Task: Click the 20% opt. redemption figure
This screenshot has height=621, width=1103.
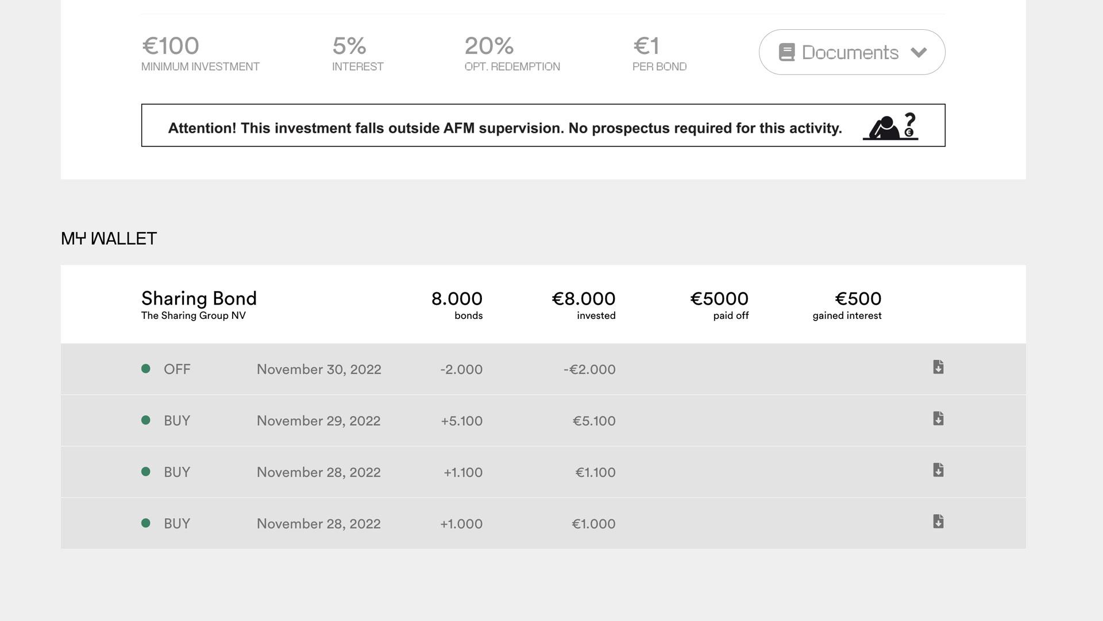Action: click(489, 46)
